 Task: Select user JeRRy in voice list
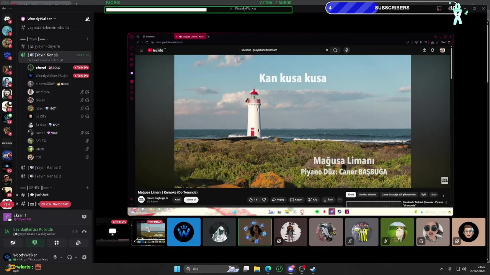[41, 116]
